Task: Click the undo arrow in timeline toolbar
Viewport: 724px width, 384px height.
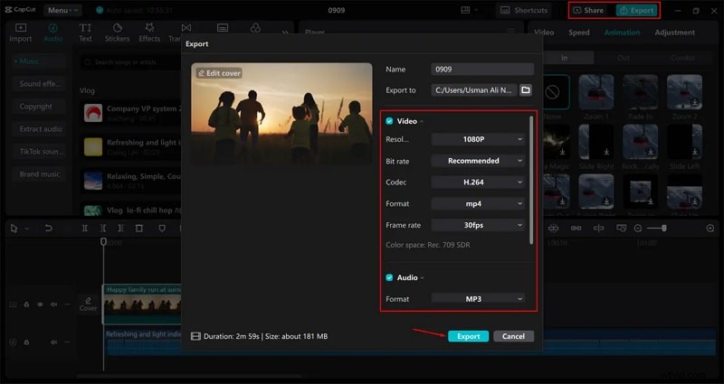Action: point(48,229)
